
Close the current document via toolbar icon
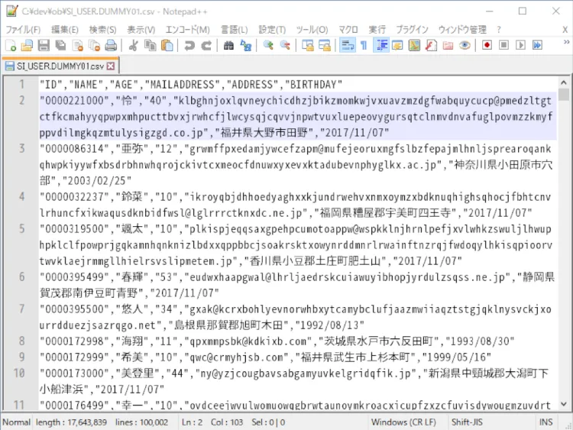click(x=77, y=45)
